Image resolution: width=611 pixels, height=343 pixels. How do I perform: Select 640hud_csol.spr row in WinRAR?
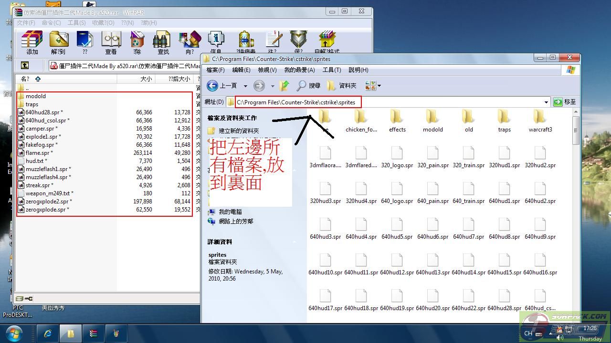click(x=105, y=121)
